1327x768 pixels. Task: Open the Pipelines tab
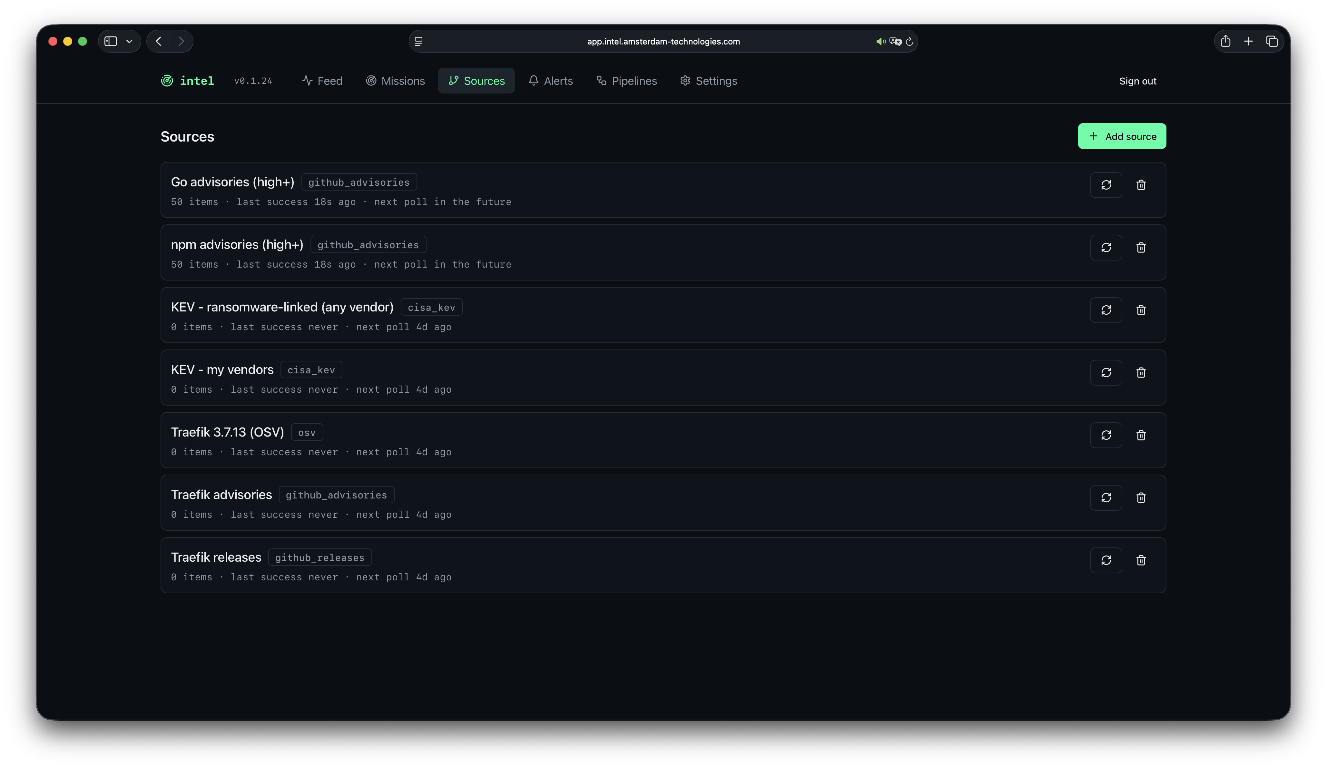pyautogui.click(x=627, y=81)
